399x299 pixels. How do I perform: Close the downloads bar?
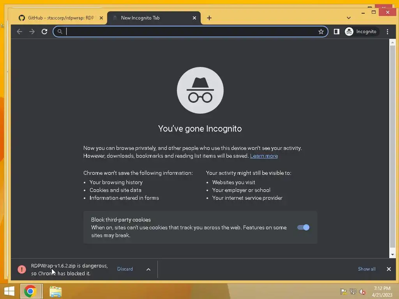click(389, 269)
